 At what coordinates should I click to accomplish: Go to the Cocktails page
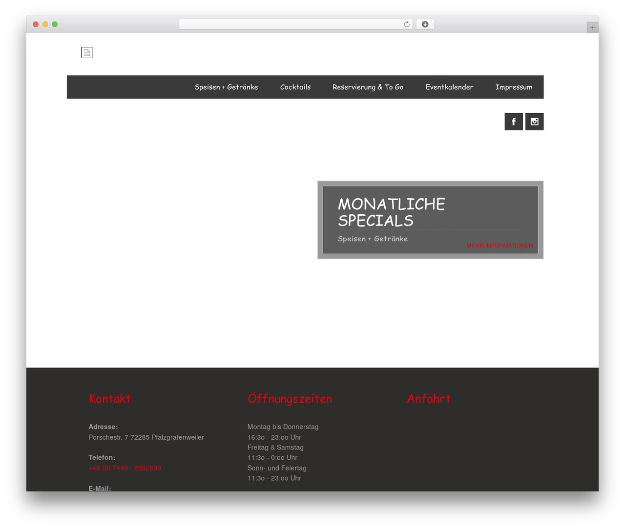coord(295,87)
